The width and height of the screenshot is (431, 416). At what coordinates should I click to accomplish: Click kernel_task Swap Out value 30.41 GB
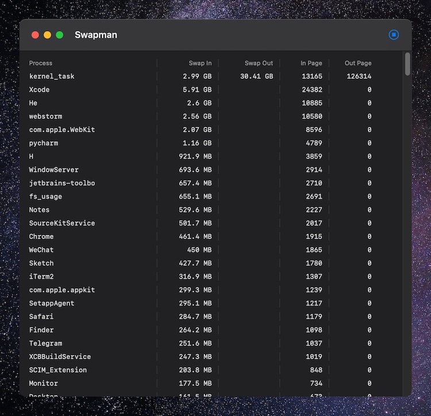256,76
